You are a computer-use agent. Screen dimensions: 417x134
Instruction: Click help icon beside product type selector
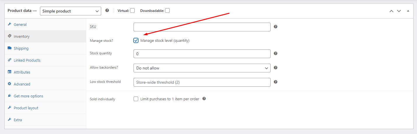107,10
